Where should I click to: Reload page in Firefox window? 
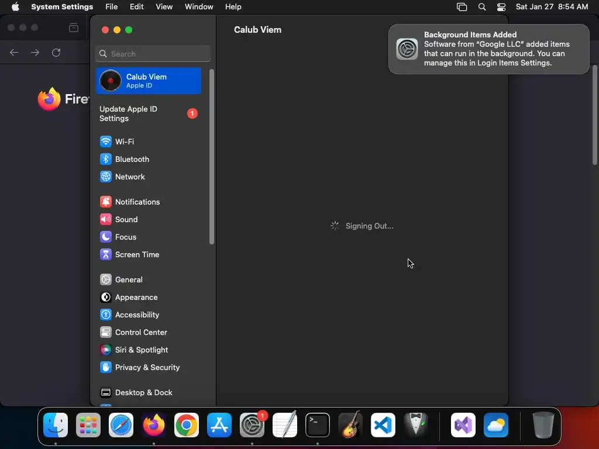(x=56, y=53)
